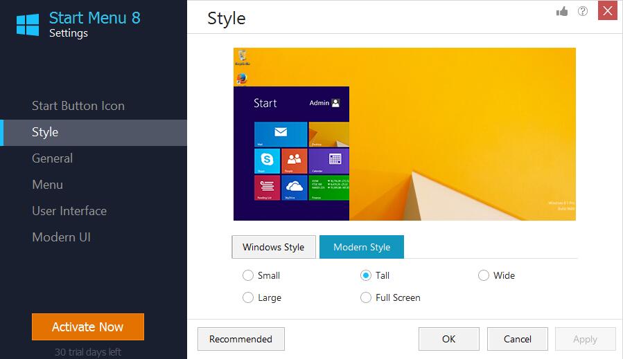623x359 pixels.
Task: Confirm with the OK button
Action: click(449, 339)
